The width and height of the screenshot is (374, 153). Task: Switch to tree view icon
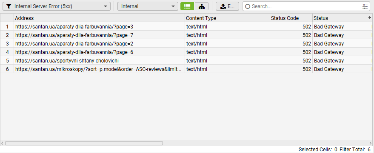pos(202,6)
